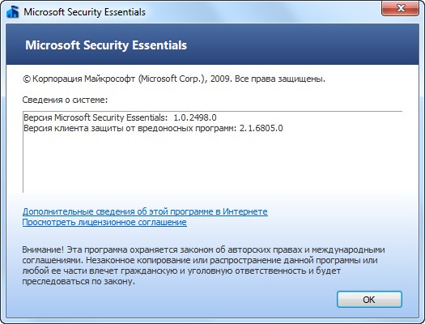This screenshot has width=425, height=324.
Task: Click the word 'соглашение' in the license link
Action: coord(163,222)
